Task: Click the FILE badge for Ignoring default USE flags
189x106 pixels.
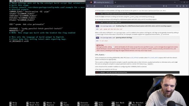Action: click(97, 38)
